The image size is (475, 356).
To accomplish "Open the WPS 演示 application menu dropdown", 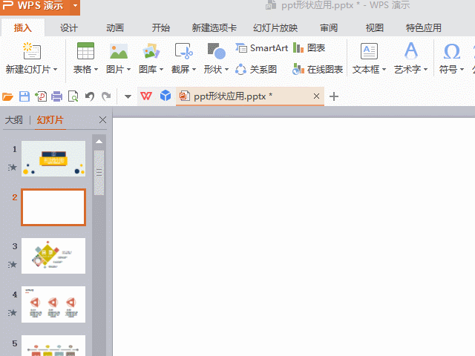I will pyautogui.click(x=75, y=6).
